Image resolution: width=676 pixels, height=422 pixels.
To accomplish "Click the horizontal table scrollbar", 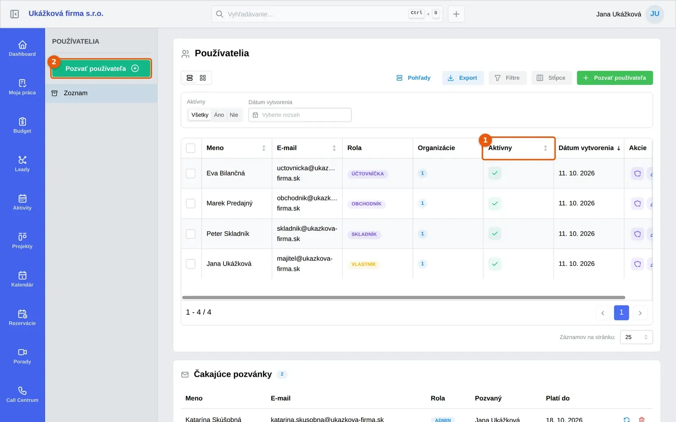I will coord(403,298).
